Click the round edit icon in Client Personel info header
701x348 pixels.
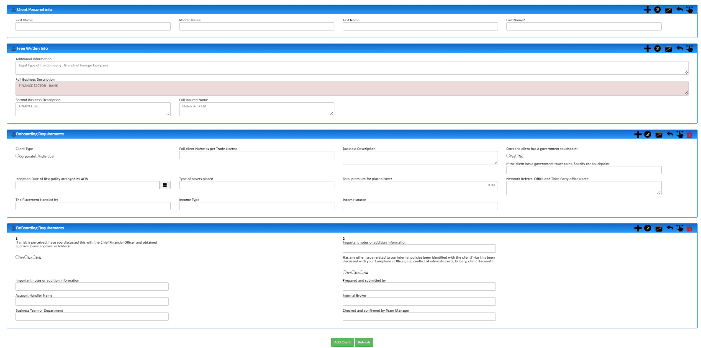pyautogui.click(x=657, y=10)
